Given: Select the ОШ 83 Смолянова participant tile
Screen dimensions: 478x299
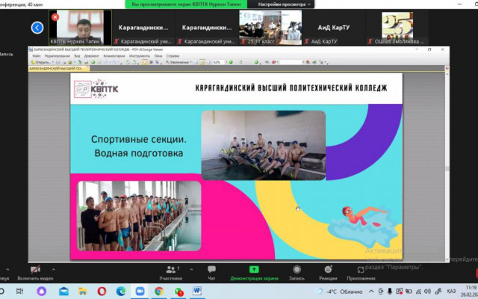Looking at the screenshot, I should 397,28.
